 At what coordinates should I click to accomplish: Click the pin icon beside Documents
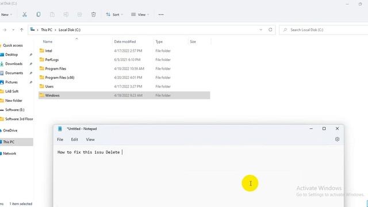click(x=30, y=73)
